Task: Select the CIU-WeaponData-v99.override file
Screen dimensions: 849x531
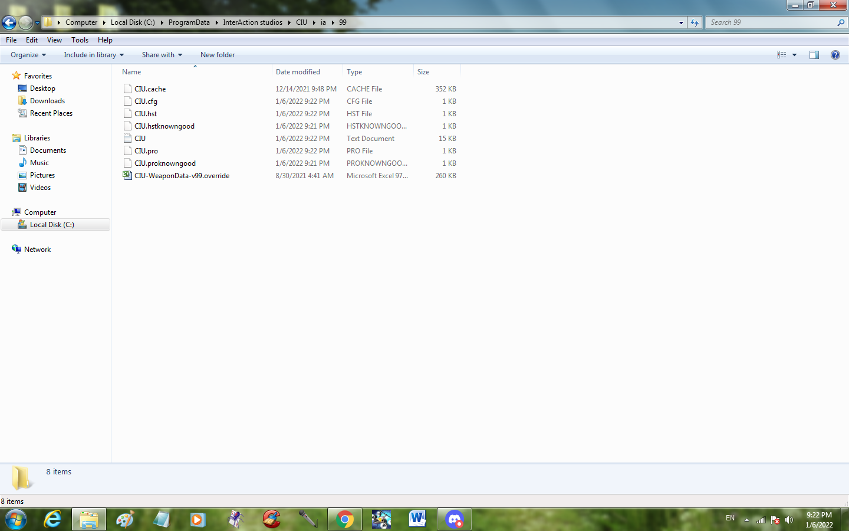Action: point(182,176)
